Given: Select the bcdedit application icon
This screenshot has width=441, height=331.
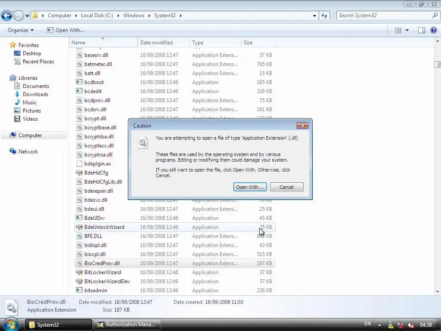Looking at the screenshot, I should pos(79,91).
